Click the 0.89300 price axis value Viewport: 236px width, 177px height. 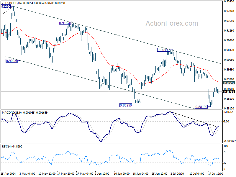pos(229,79)
